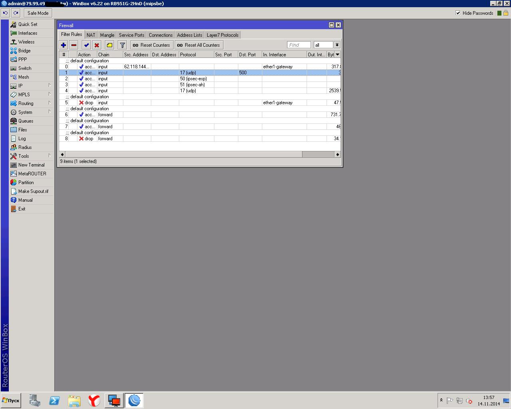Select rule 8 drop forward row
Image resolution: width=511 pixels, height=409 pixels.
click(200, 139)
